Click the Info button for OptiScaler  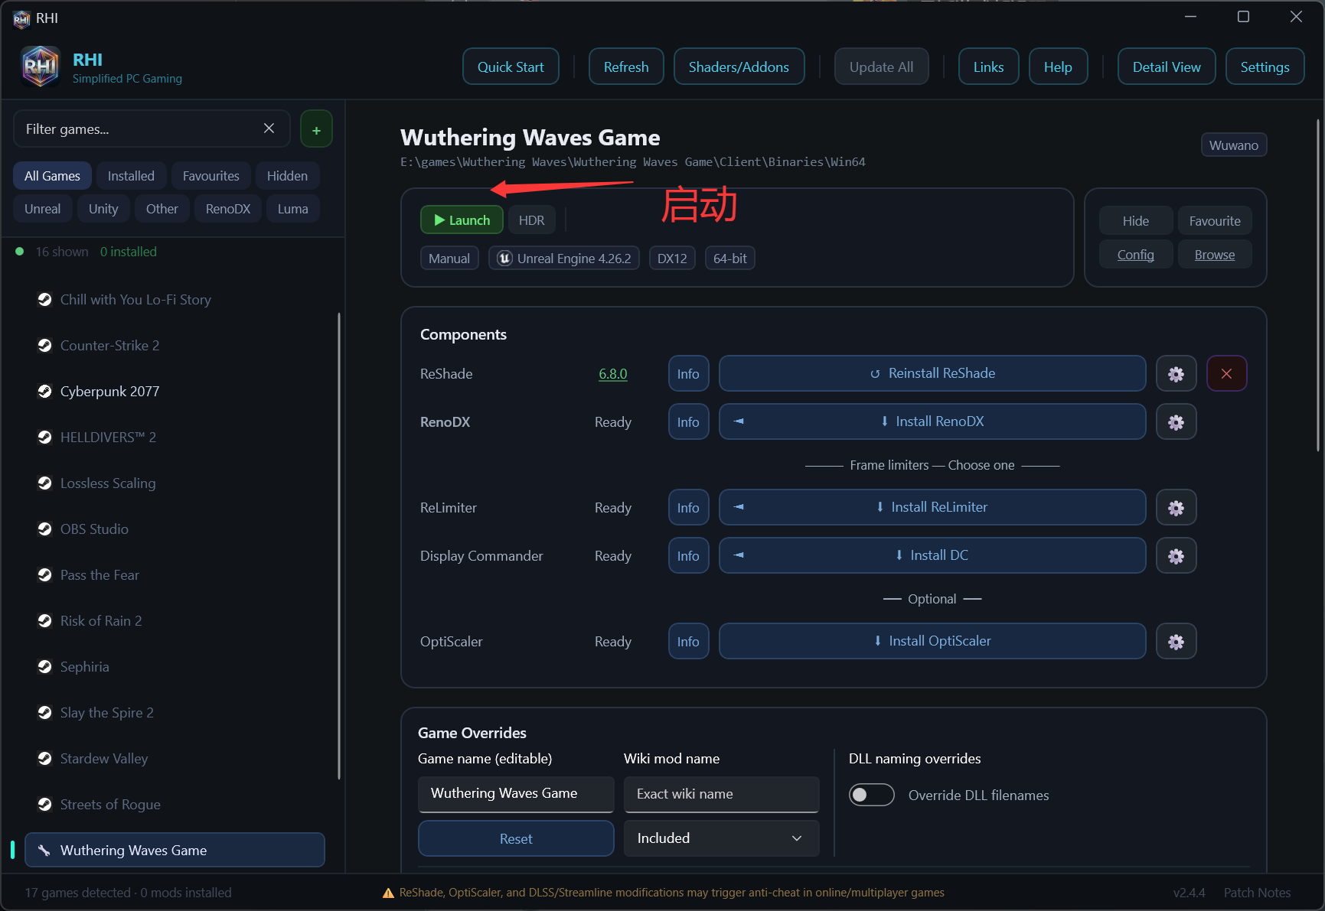688,642
